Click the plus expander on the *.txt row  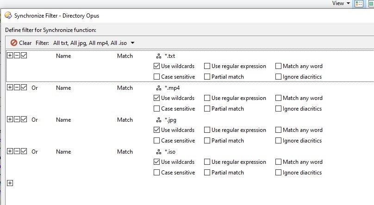pyautogui.click(x=10, y=56)
